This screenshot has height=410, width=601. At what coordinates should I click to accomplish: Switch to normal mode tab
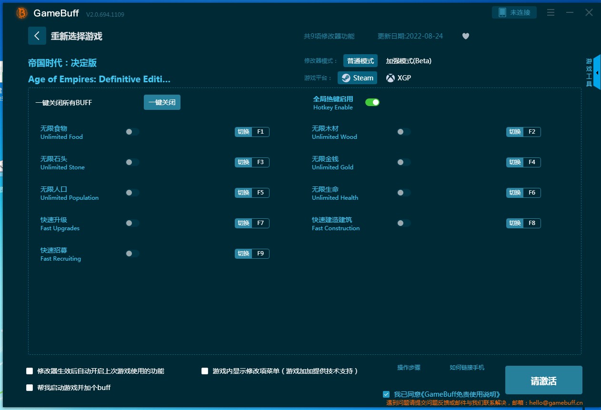360,61
